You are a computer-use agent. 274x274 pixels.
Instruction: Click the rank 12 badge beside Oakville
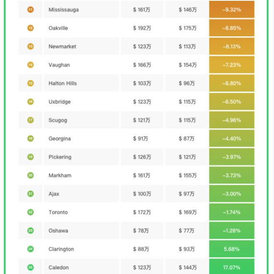coord(30,28)
